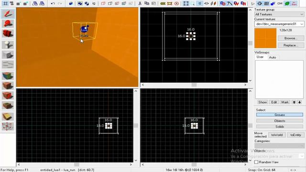Open the Objects dropdown list
This screenshot has width=306, height=172.
pyautogui.click(x=279, y=156)
